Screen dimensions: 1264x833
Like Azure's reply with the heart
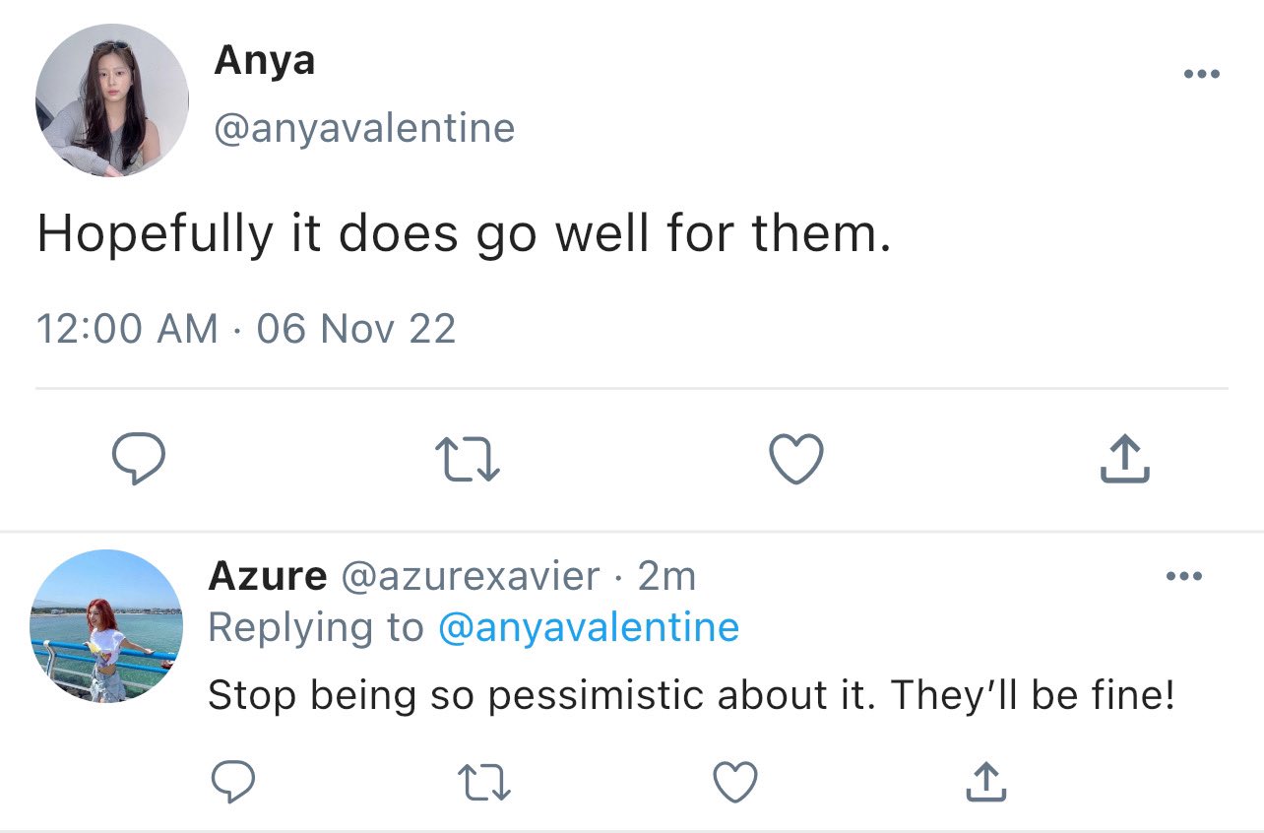(734, 784)
